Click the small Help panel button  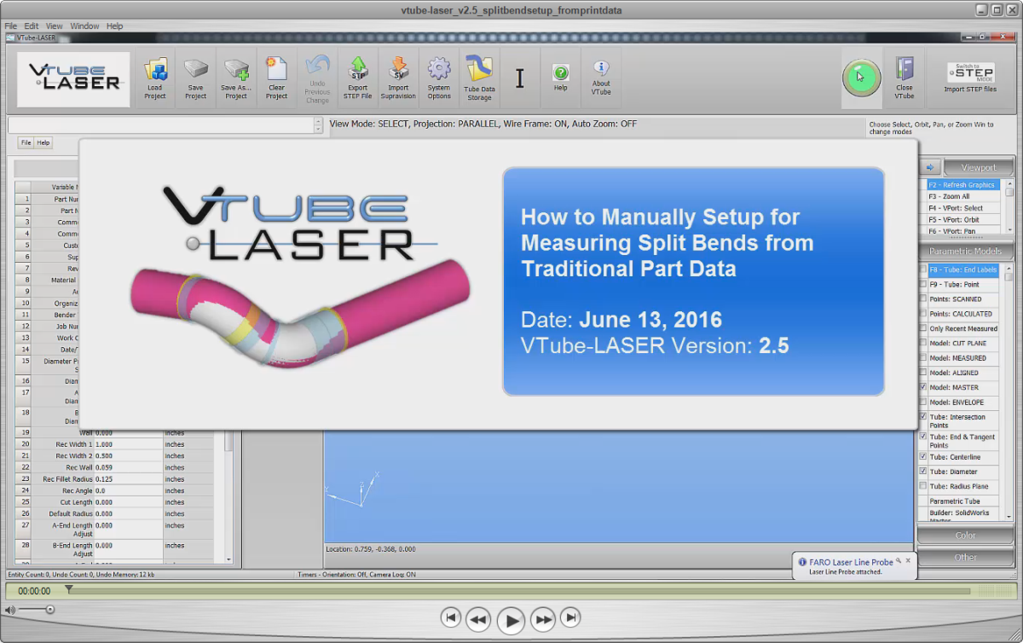43,142
